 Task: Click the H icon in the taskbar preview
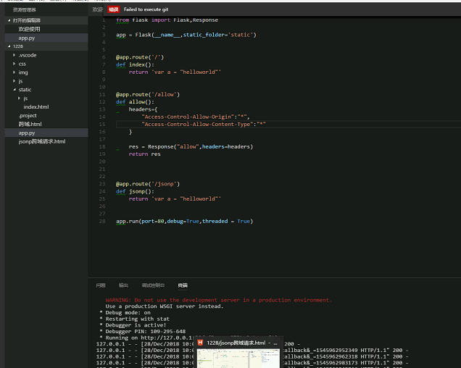[202, 342]
